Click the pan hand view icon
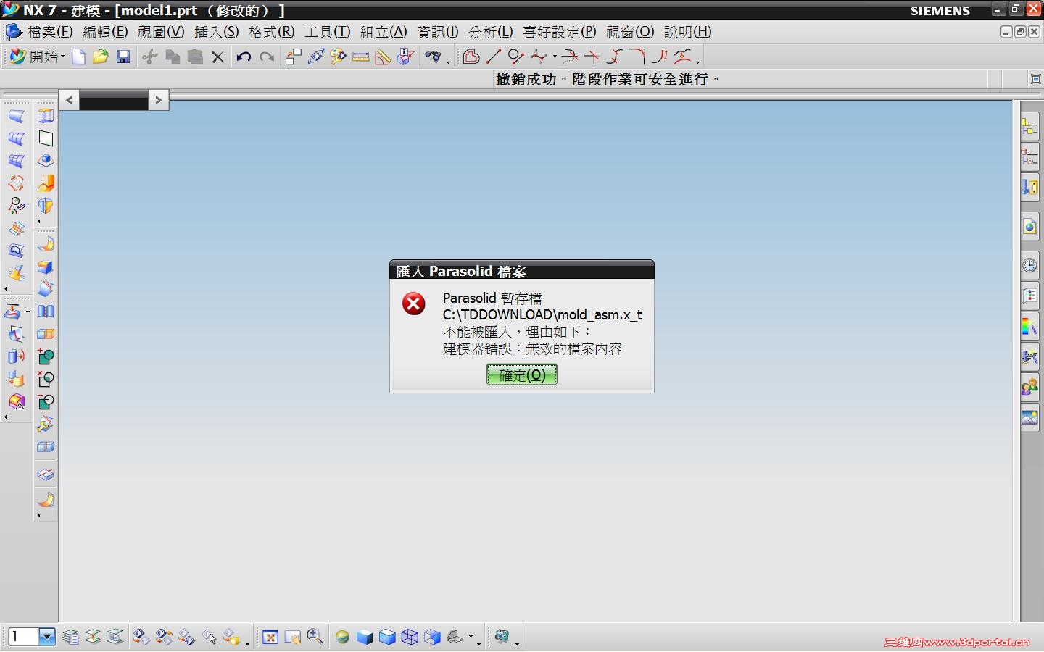1044x652 pixels. [293, 637]
